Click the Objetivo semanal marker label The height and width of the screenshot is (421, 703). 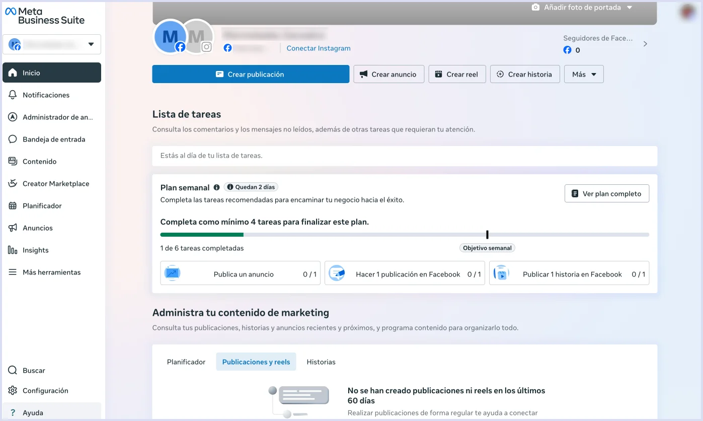(487, 248)
